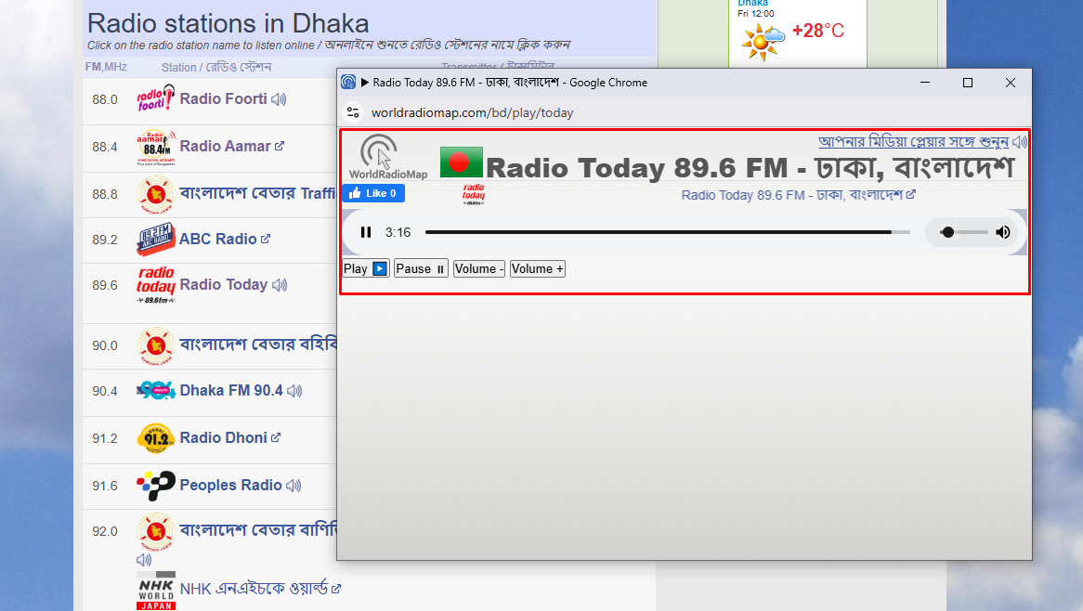Click the speaker icon beside Dhaka FM 90.4
1083x611 pixels.
[x=295, y=392]
